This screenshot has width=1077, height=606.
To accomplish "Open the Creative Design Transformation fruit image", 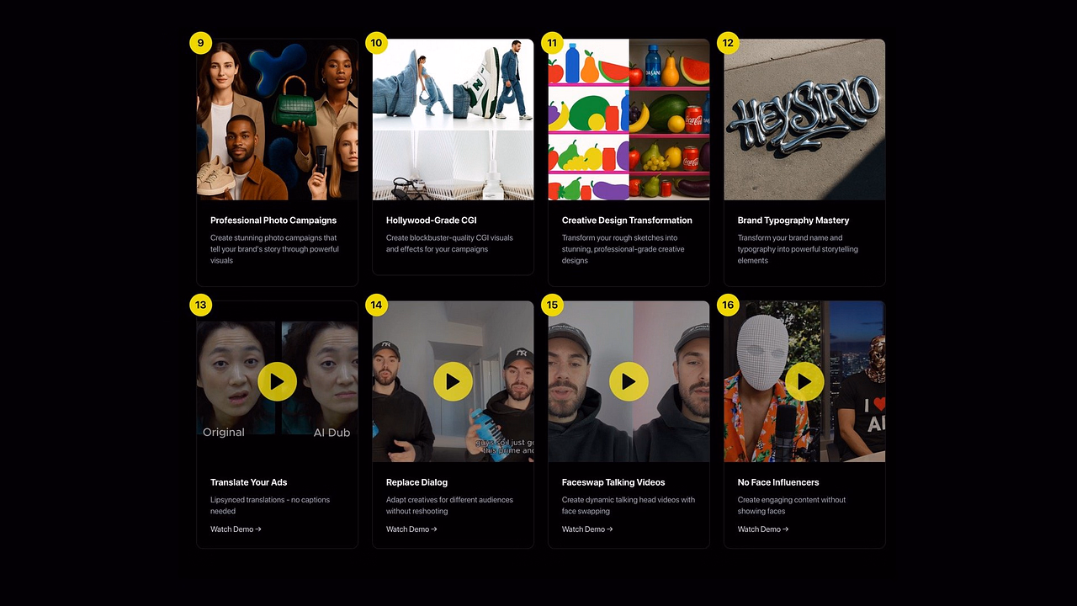I will [x=629, y=120].
